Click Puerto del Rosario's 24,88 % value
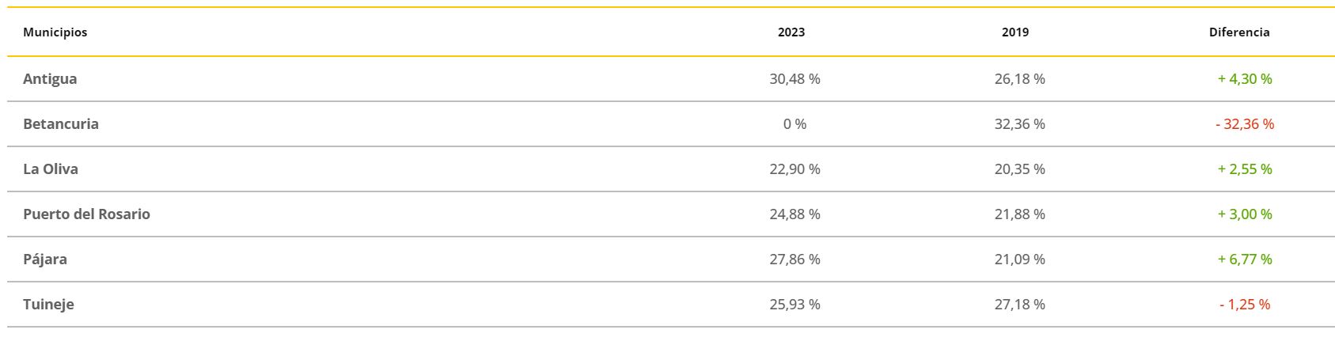This screenshot has width=1335, height=341. tap(795, 214)
